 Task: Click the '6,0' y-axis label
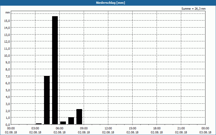8,83
